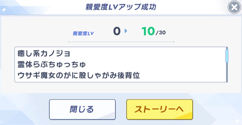Click the sparkle icon in the bottom-right corner

238,121
